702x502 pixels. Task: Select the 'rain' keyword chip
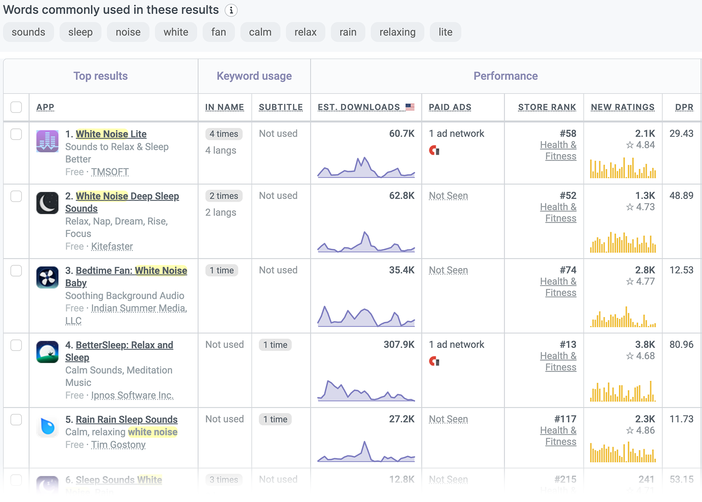pyautogui.click(x=348, y=32)
